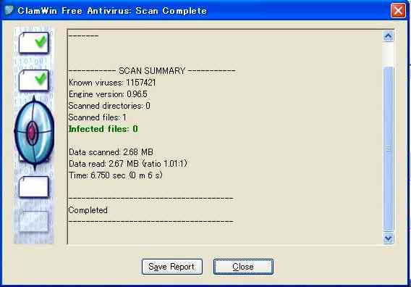Select the "SCAN SUMMARY" header line

[x=152, y=70]
